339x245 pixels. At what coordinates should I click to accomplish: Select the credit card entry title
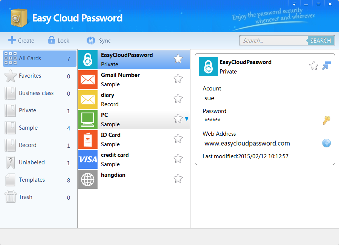pyautogui.click(x=115, y=155)
